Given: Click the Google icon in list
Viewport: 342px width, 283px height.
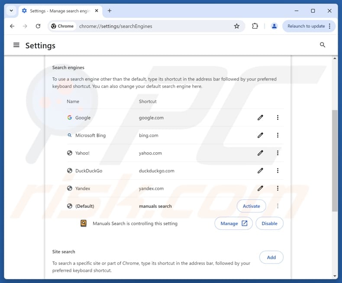Looking at the screenshot, I should point(70,118).
